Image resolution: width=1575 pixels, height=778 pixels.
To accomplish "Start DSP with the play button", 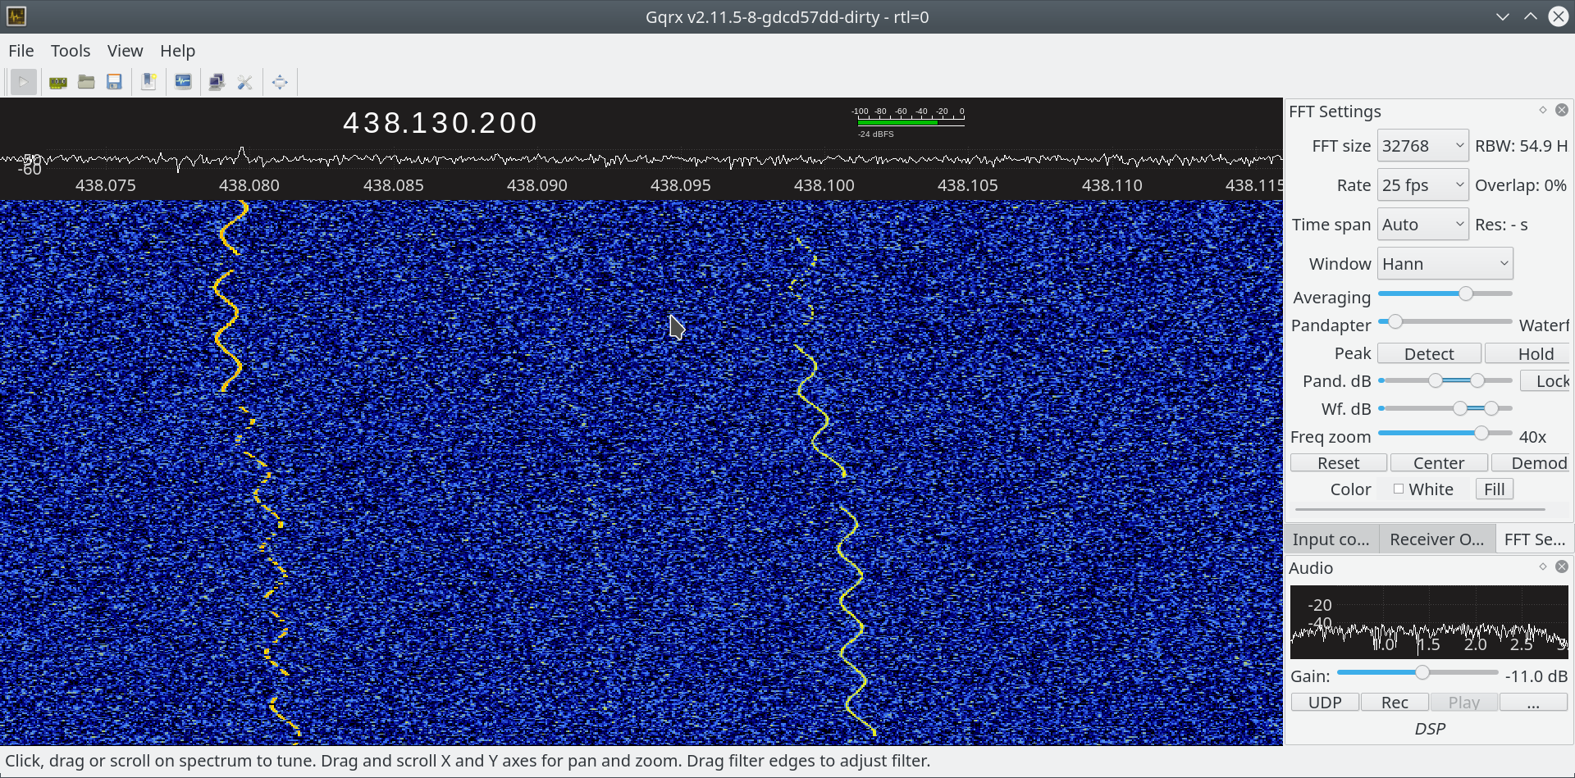I will point(23,82).
